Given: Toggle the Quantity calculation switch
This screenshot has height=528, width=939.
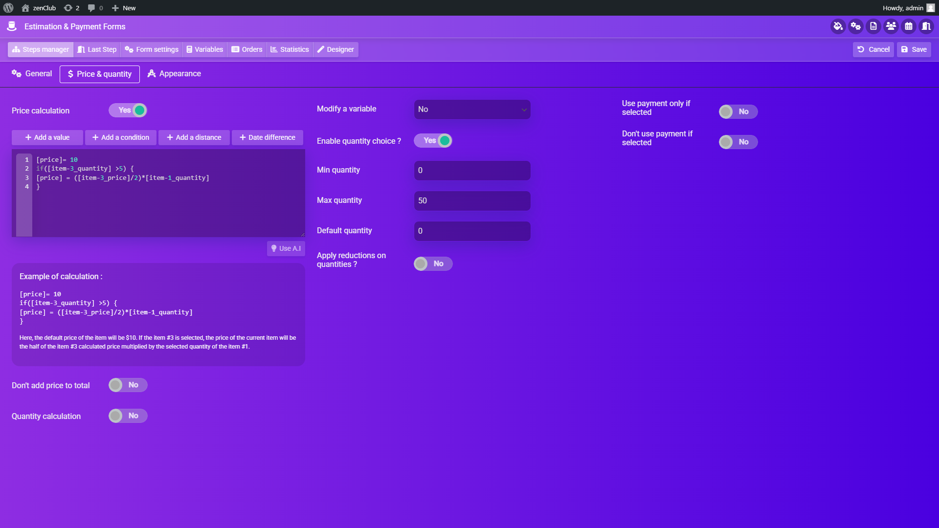Looking at the screenshot, I should tap(128, 416).
